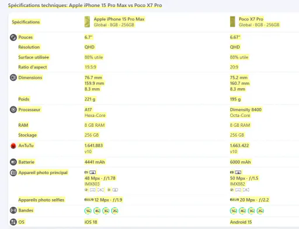Click the 6000 mAh battery value

point(241,162)
